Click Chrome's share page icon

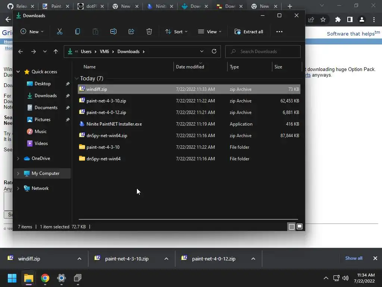coord(311,19)
